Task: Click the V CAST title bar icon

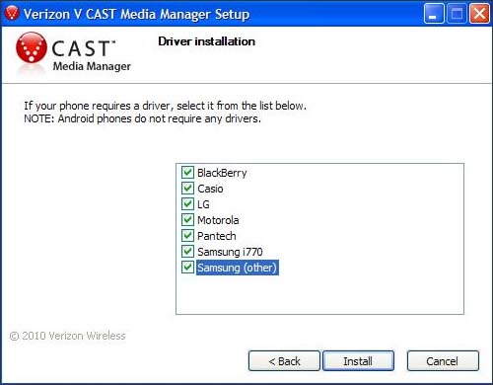Action: [x=12, y=14]
